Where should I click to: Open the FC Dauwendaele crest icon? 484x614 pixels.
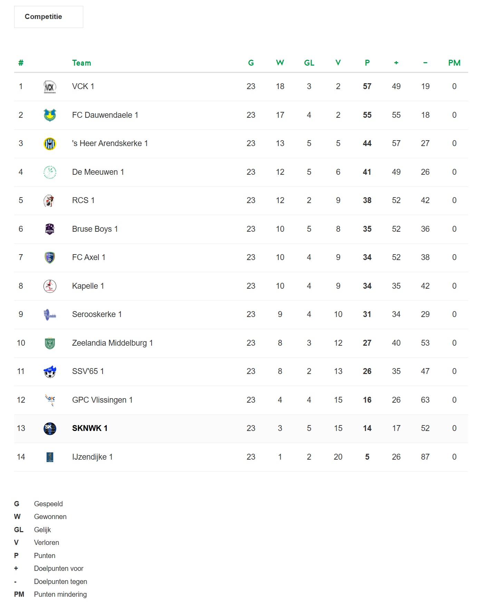point(50,115)
